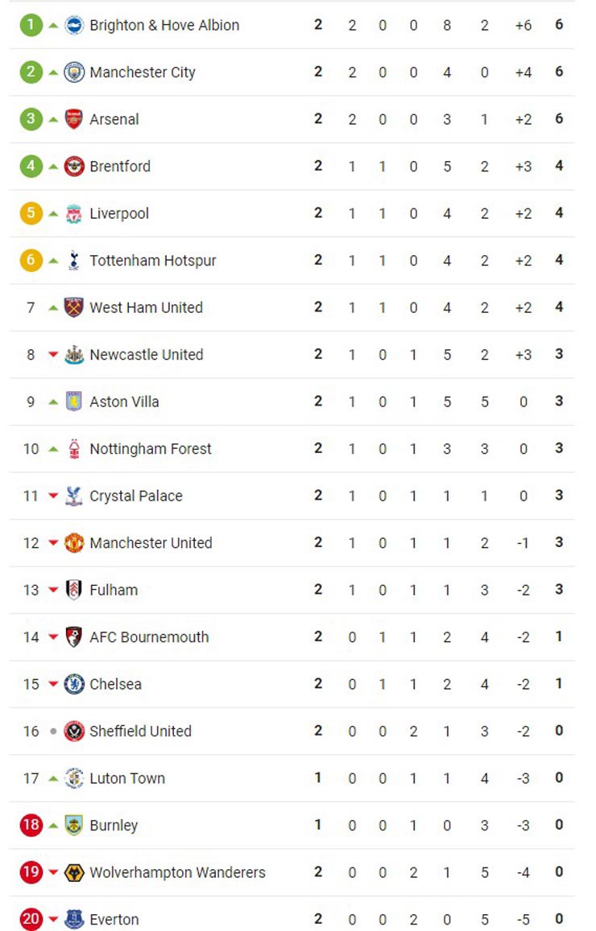Open the Nottingham Forest team link

coord(151,449)
